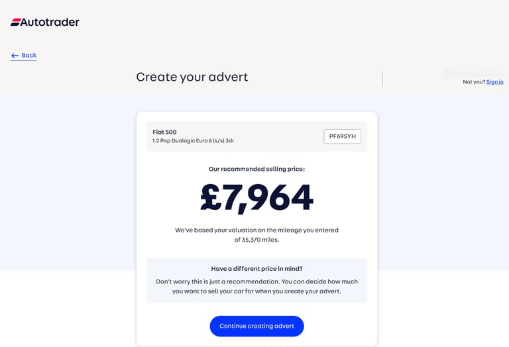Viewport: 509px width, 347px height.
Task: Select the 'Create your advert' heading
Action: 192,77
